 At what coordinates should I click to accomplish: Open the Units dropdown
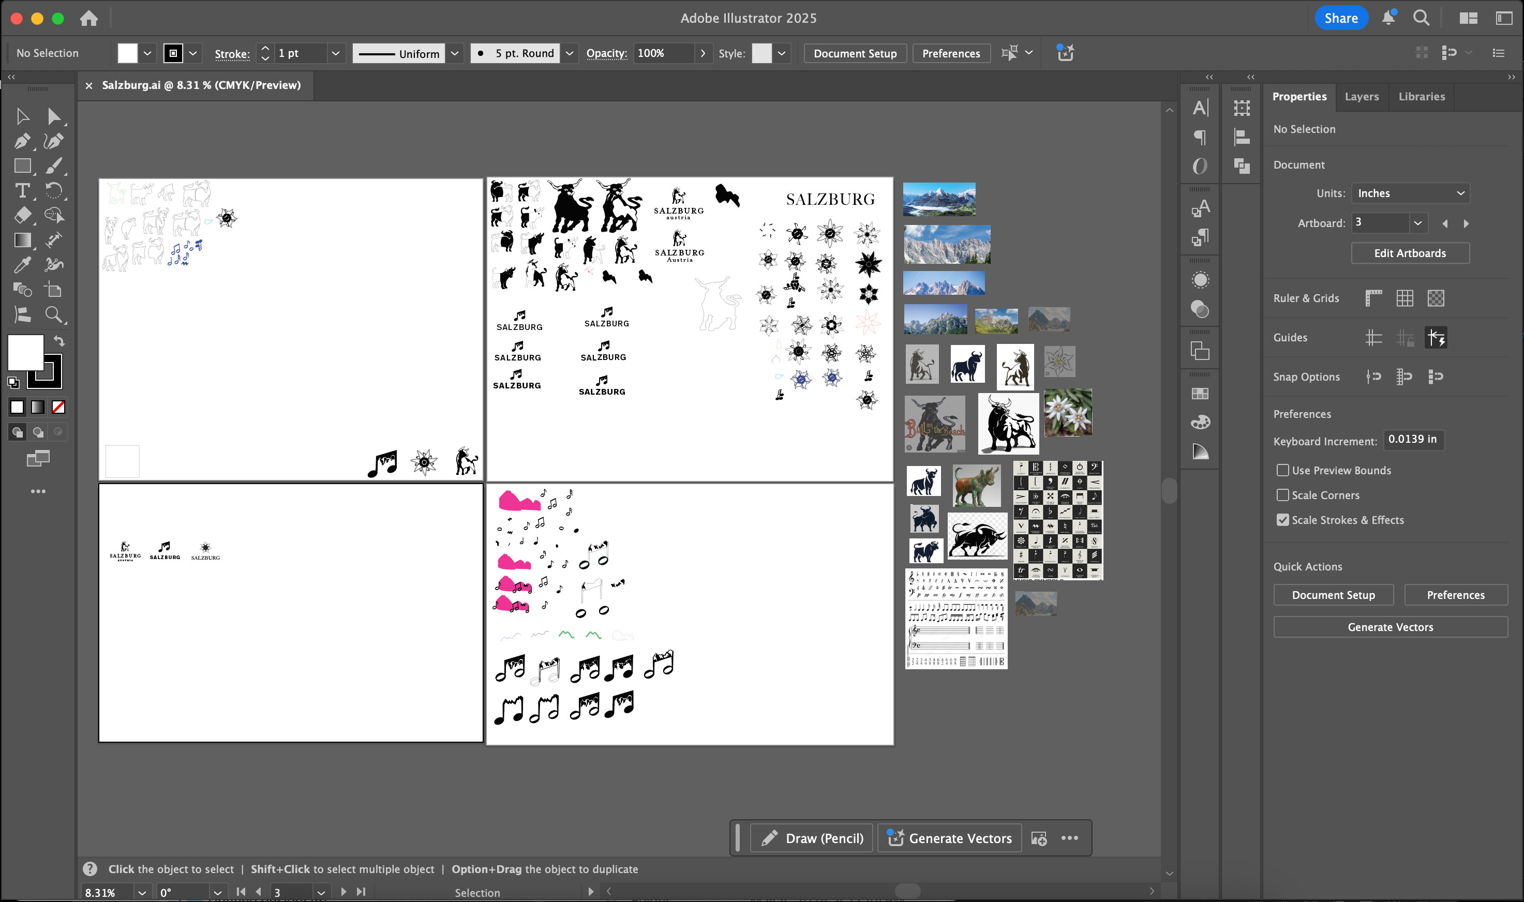pos(1410,193)
